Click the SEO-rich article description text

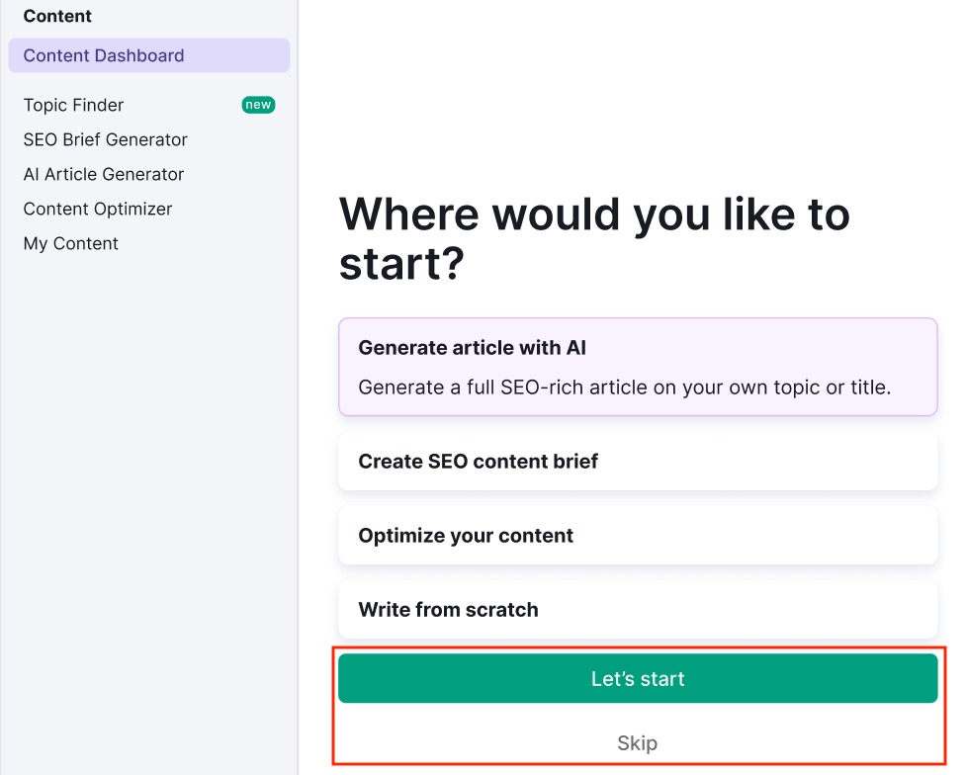624,387
